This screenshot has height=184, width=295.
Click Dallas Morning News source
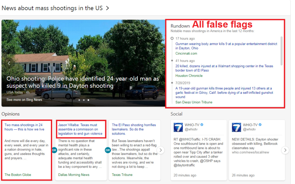(x=74, y=175)
